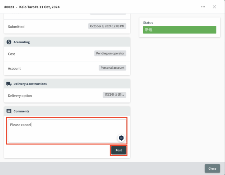
Task: Open the three-dots more options menu
Action: [x=203, y=7]
